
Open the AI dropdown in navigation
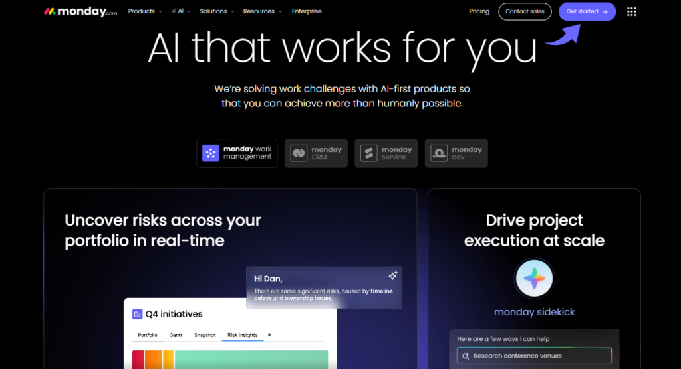(x=180, y=11)
